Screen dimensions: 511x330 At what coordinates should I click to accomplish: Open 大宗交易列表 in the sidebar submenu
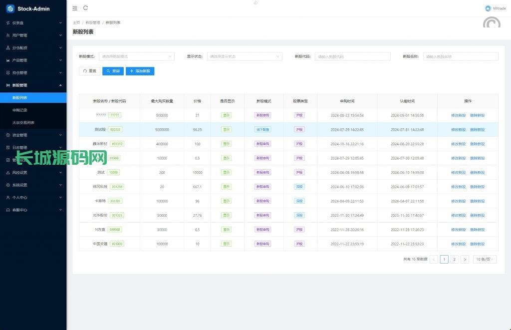[23, 123]
